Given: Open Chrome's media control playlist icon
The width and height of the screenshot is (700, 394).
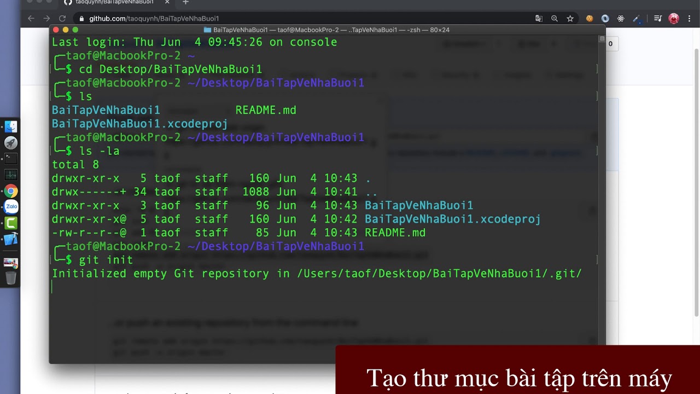Looking at the screenshot, I should [658, 19].
